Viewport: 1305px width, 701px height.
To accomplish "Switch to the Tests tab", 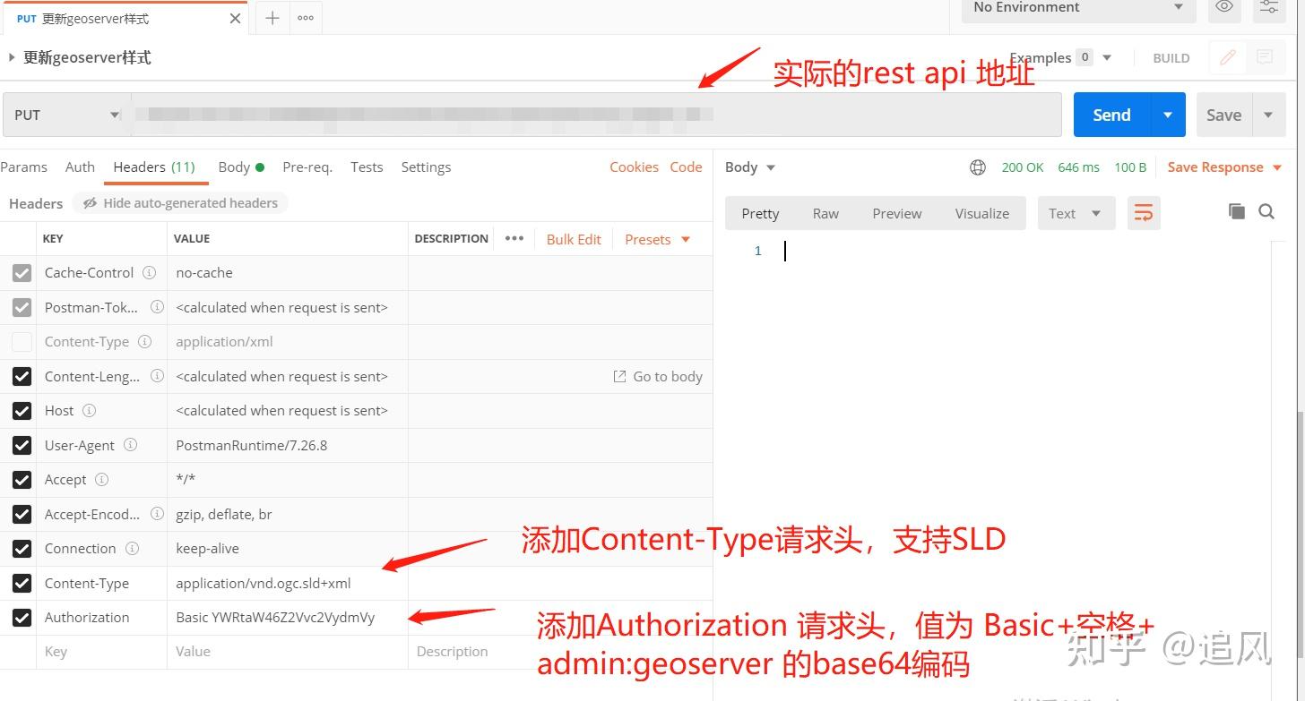I will [367, 167].
